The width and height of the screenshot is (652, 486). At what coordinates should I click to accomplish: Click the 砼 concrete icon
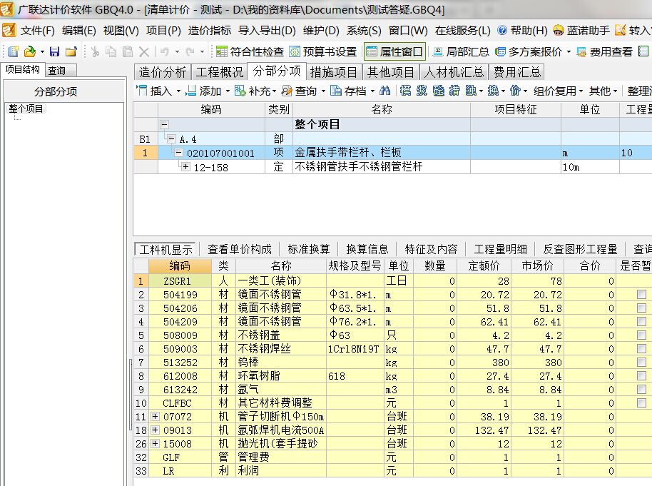point(438,91)
